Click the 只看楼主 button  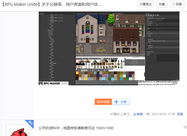point(146,4)
